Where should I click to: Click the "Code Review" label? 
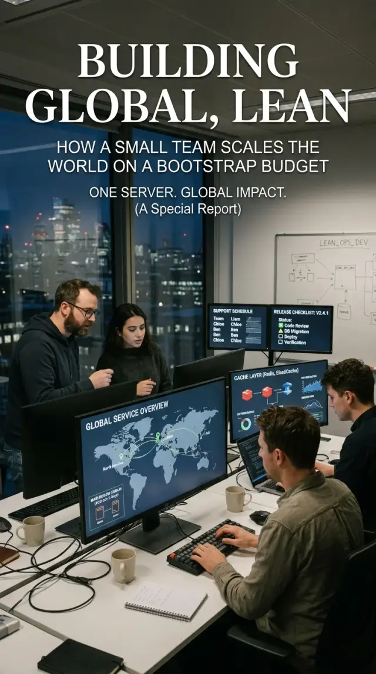[297, 326]
